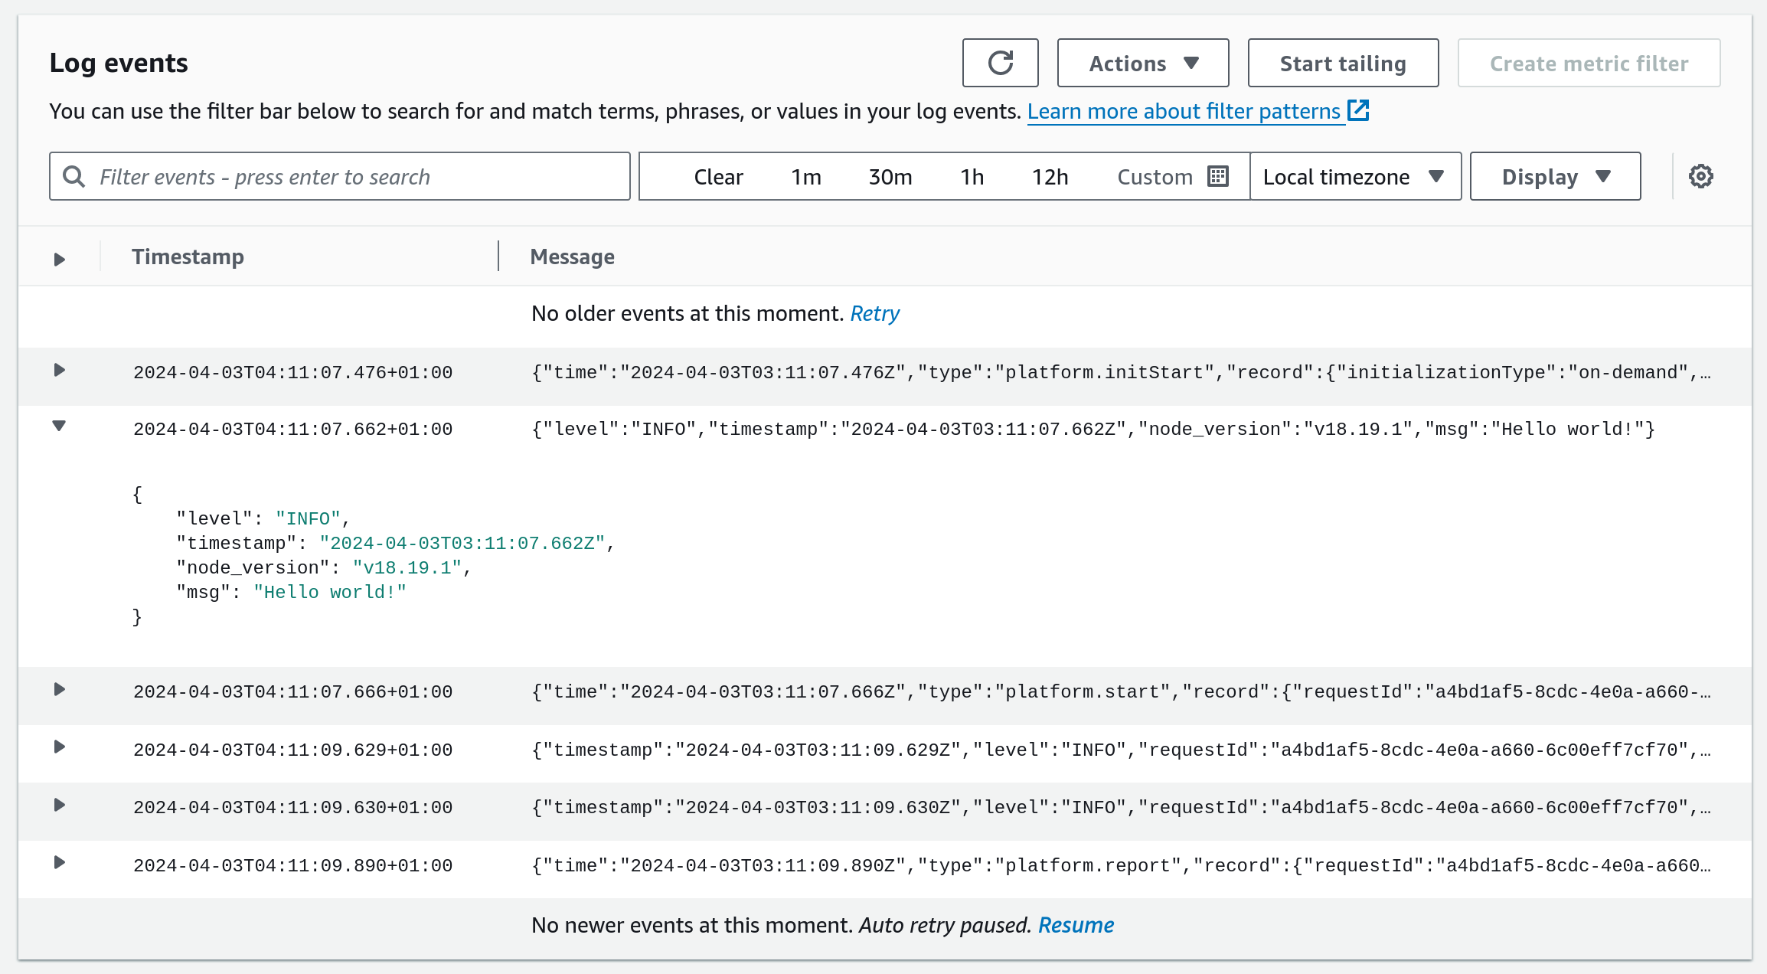
Task: Expand the platform.initStart log event
Action: (x=59, y=371)
